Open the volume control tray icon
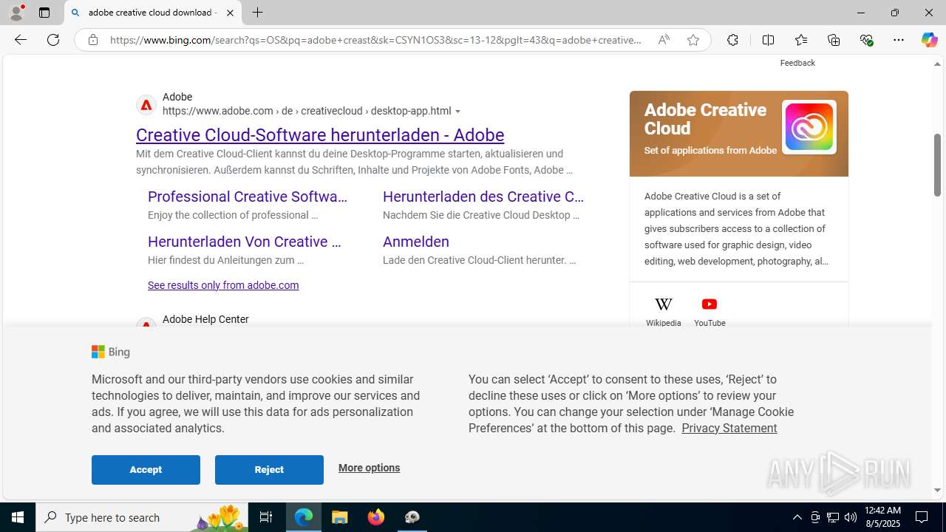The height and width of the screenshot is (532, 946). click(x=851, y=517)
